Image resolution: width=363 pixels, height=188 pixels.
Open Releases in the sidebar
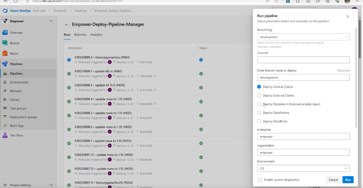(16, 91)
